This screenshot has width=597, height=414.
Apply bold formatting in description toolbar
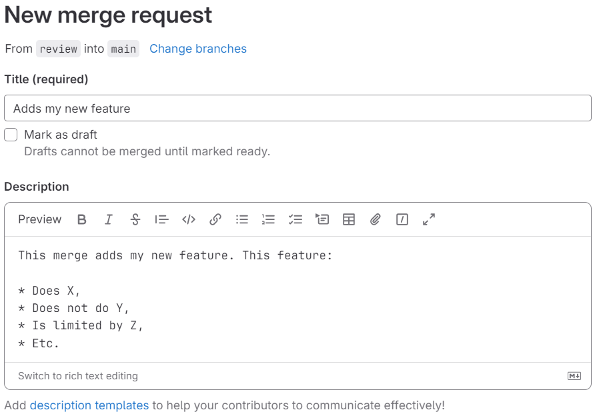pos(82,219)
